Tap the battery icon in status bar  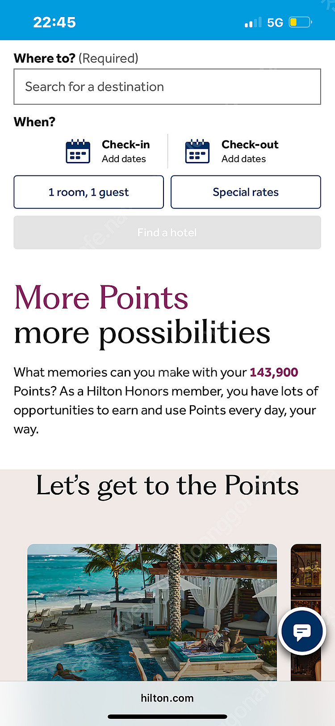pos(300,22)
